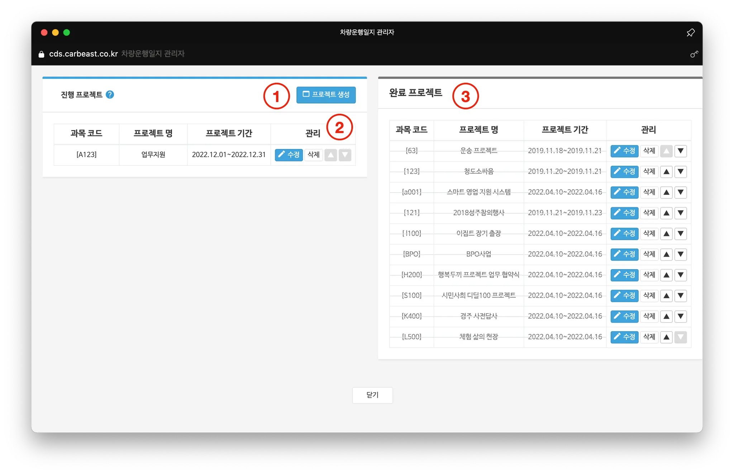Move 체험 삶의 현장 project up
Image resolution: width=734 pixels, height=474 pixels.
point(666,337)
